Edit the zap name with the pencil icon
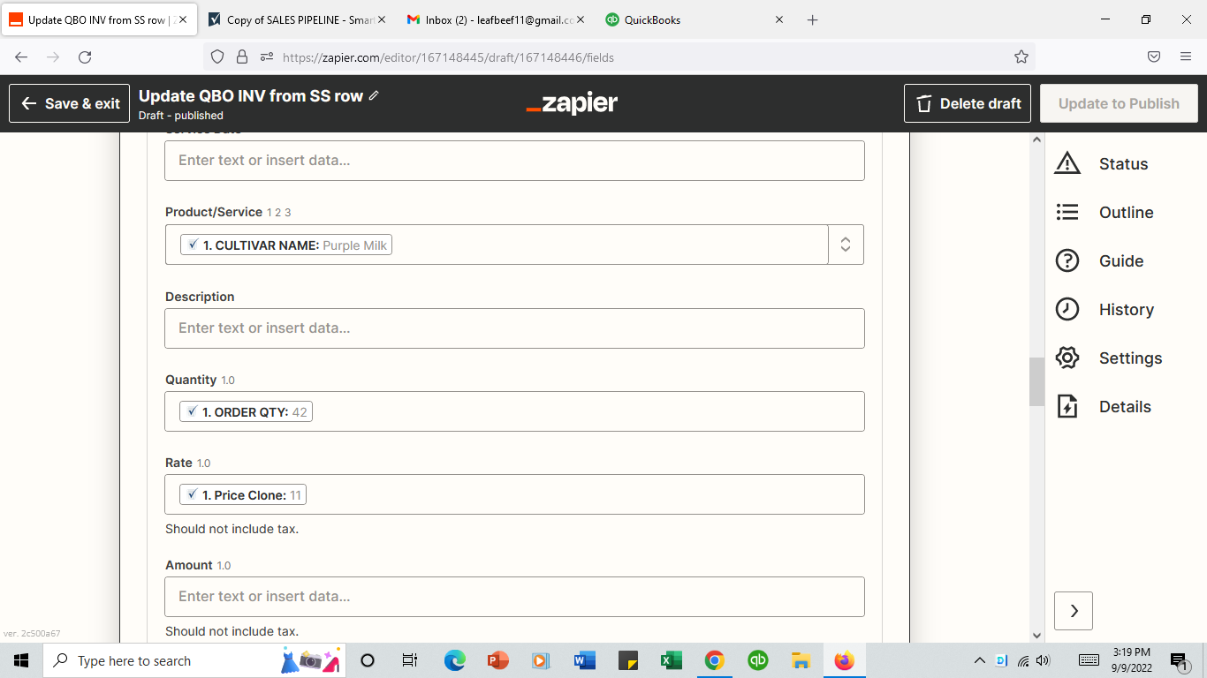Viewport: 1207px width, 678px height. tap(374, 95)
